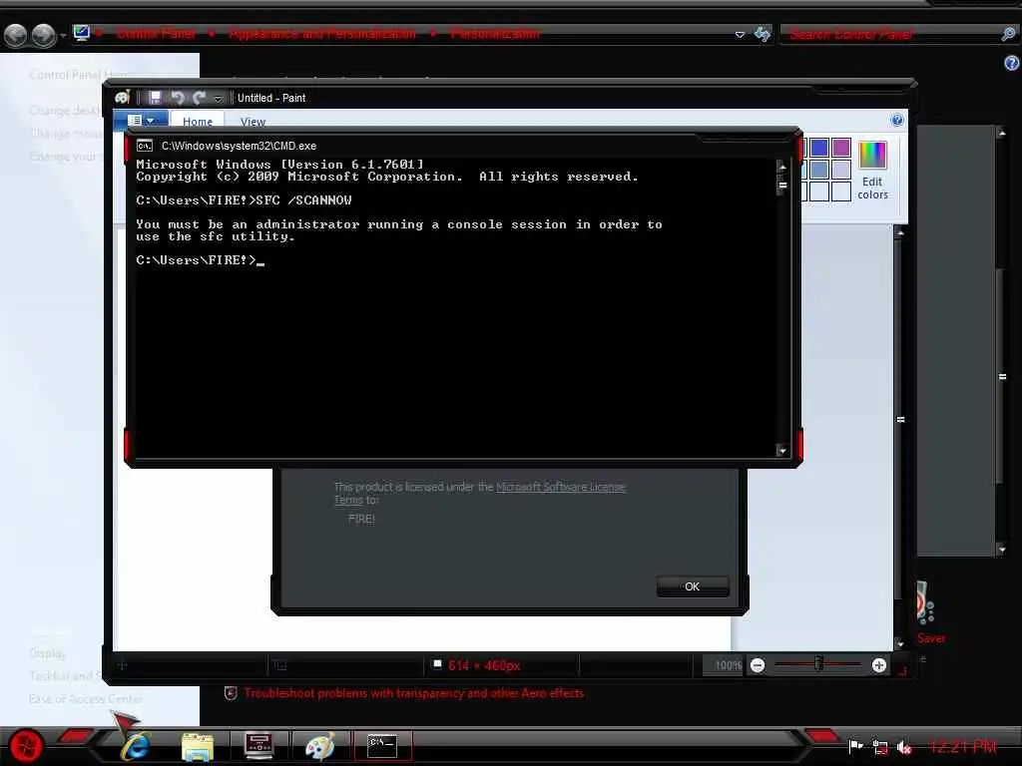Click CMD scrollbar up arrow
Viewport: 1022px width, 766px height.
point(782,167)
